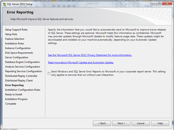The height and width of the screenshot is (130, 174).
Task: Click the 'Help Microsoft improve SQL Server' subtitle
Action: pos(42,19)
